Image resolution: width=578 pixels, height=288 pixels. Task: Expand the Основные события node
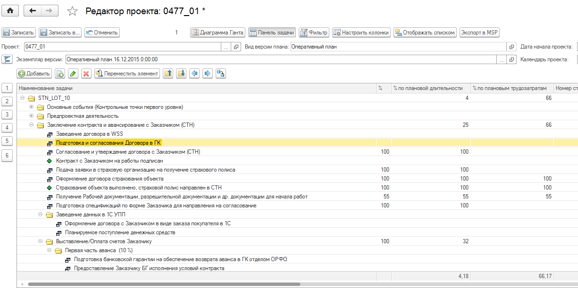pyautogui.click(x=32, y=107)
